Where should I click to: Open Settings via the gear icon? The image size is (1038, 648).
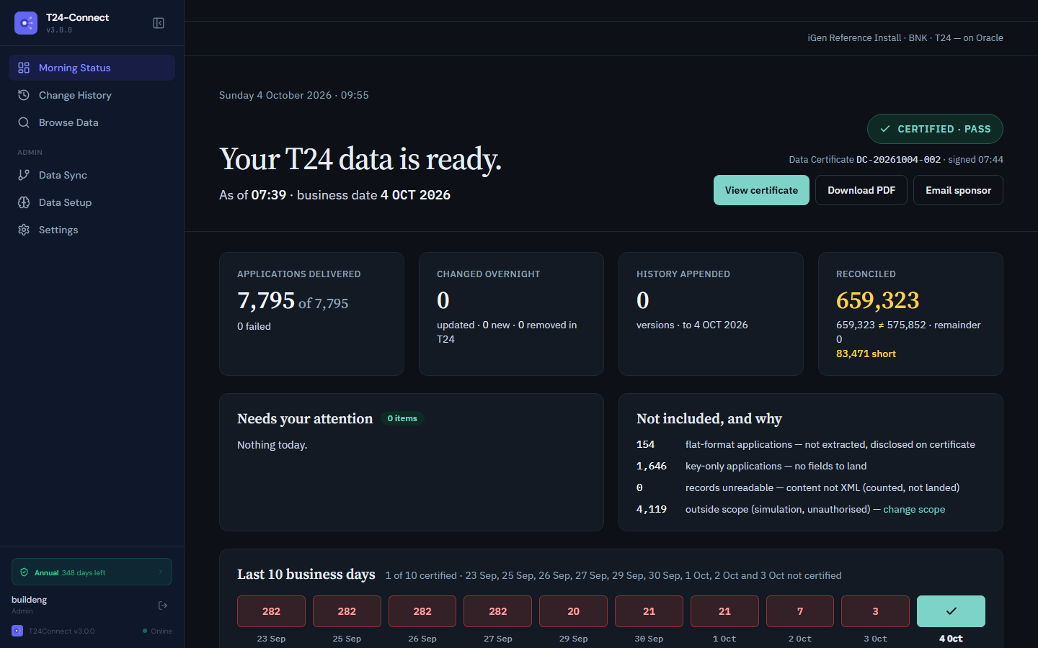24,230
